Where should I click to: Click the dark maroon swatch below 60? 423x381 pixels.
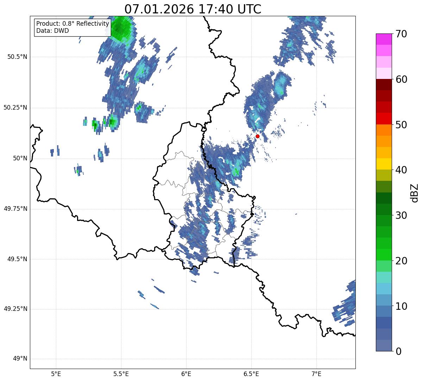click(384, 85)
